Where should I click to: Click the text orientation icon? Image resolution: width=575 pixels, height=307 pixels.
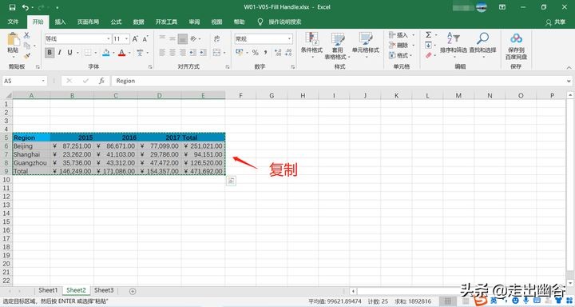click(x=193, y=38)
